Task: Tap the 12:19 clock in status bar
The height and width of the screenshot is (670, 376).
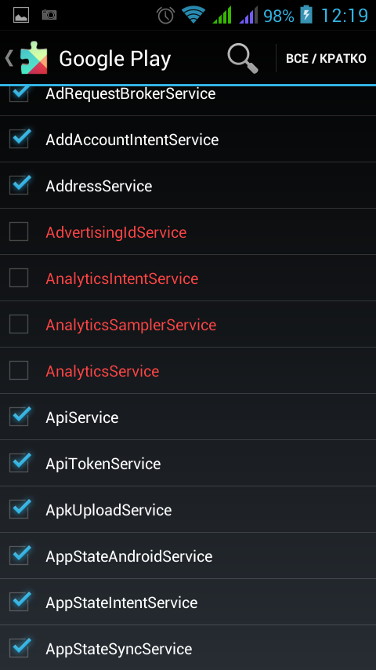Action: click(x=344, y=16)
